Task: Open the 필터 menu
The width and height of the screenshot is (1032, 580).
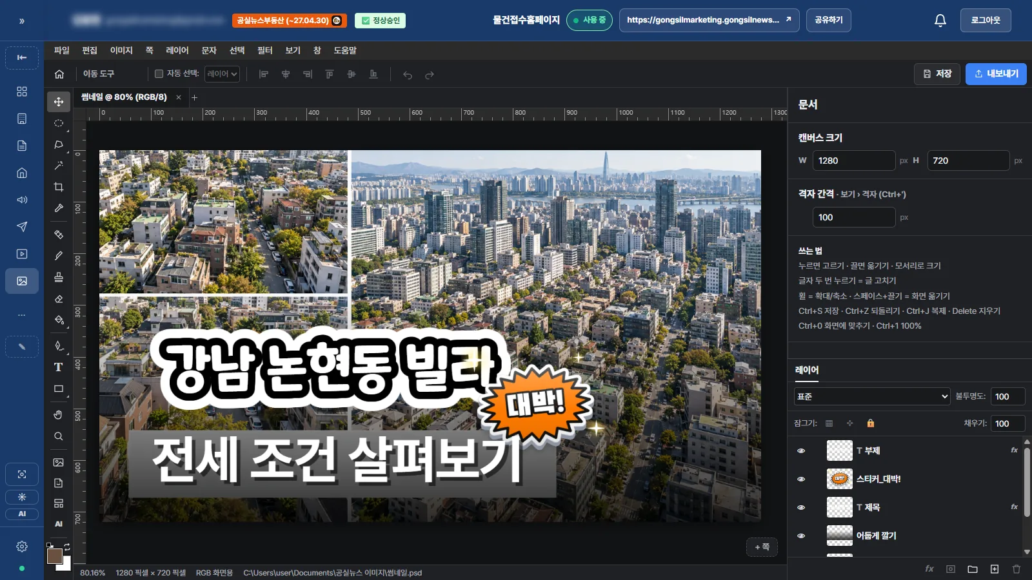Action: (x=265, y=50)
